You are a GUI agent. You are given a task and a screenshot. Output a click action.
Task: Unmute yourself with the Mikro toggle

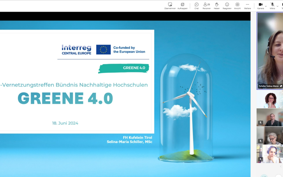[x=272, y=4]
